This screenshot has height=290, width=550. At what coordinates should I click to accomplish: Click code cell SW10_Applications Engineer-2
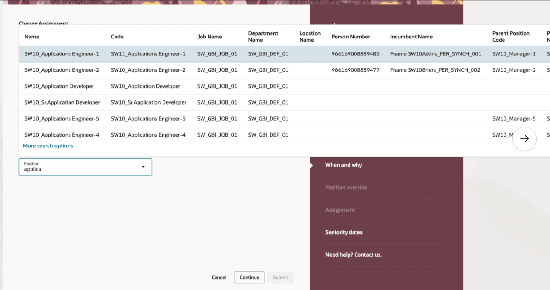pos(148,70)
